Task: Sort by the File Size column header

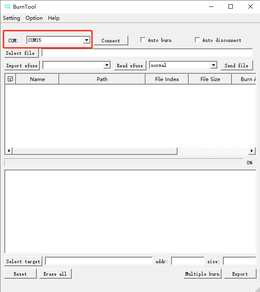Action: click(210, 79)
